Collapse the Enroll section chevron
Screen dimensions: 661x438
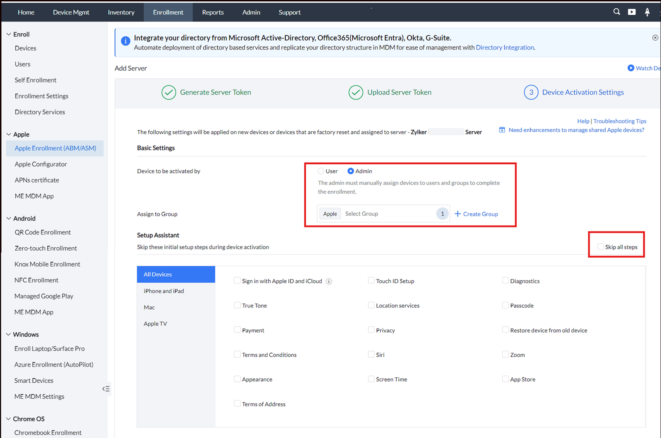(x=8, y=34)
